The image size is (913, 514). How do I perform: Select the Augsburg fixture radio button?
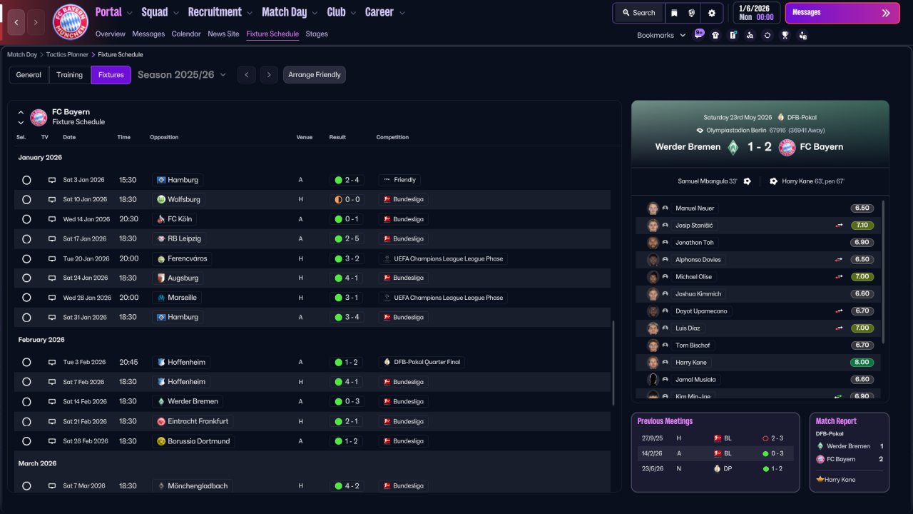pyautogui.click(x=26, y=278)
